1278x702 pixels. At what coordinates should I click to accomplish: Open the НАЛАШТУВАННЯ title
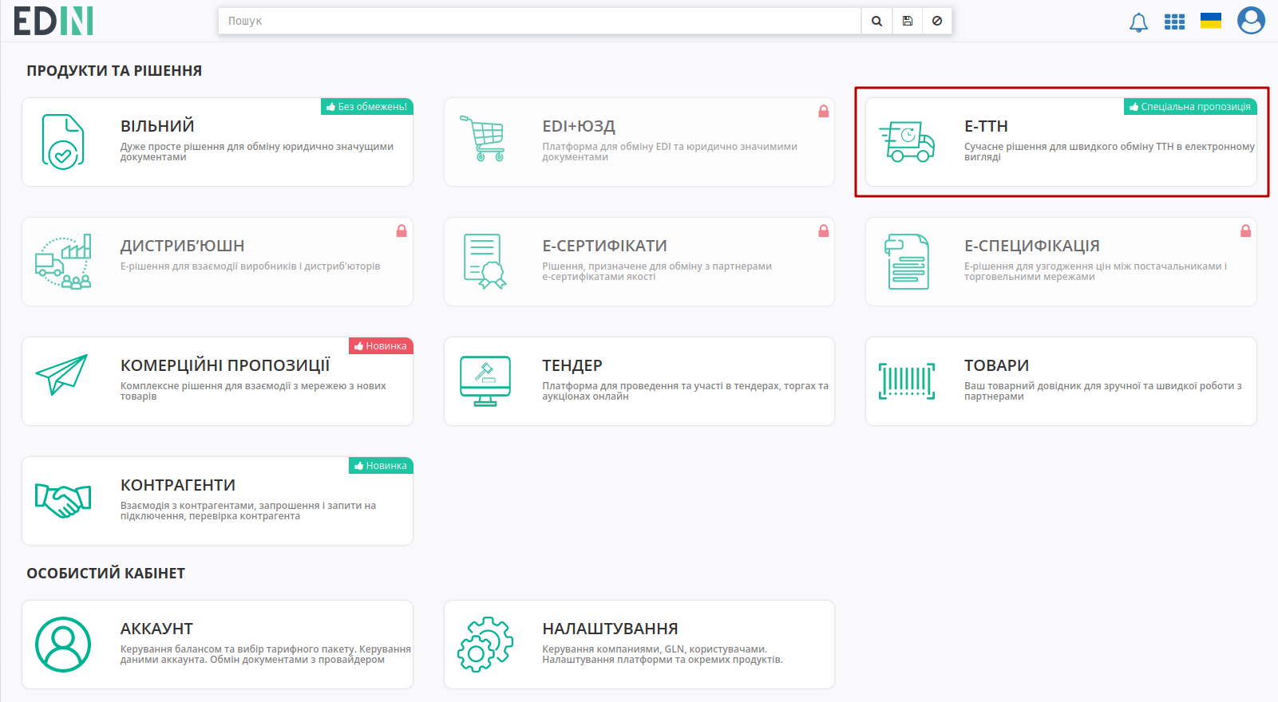(610, 629)
